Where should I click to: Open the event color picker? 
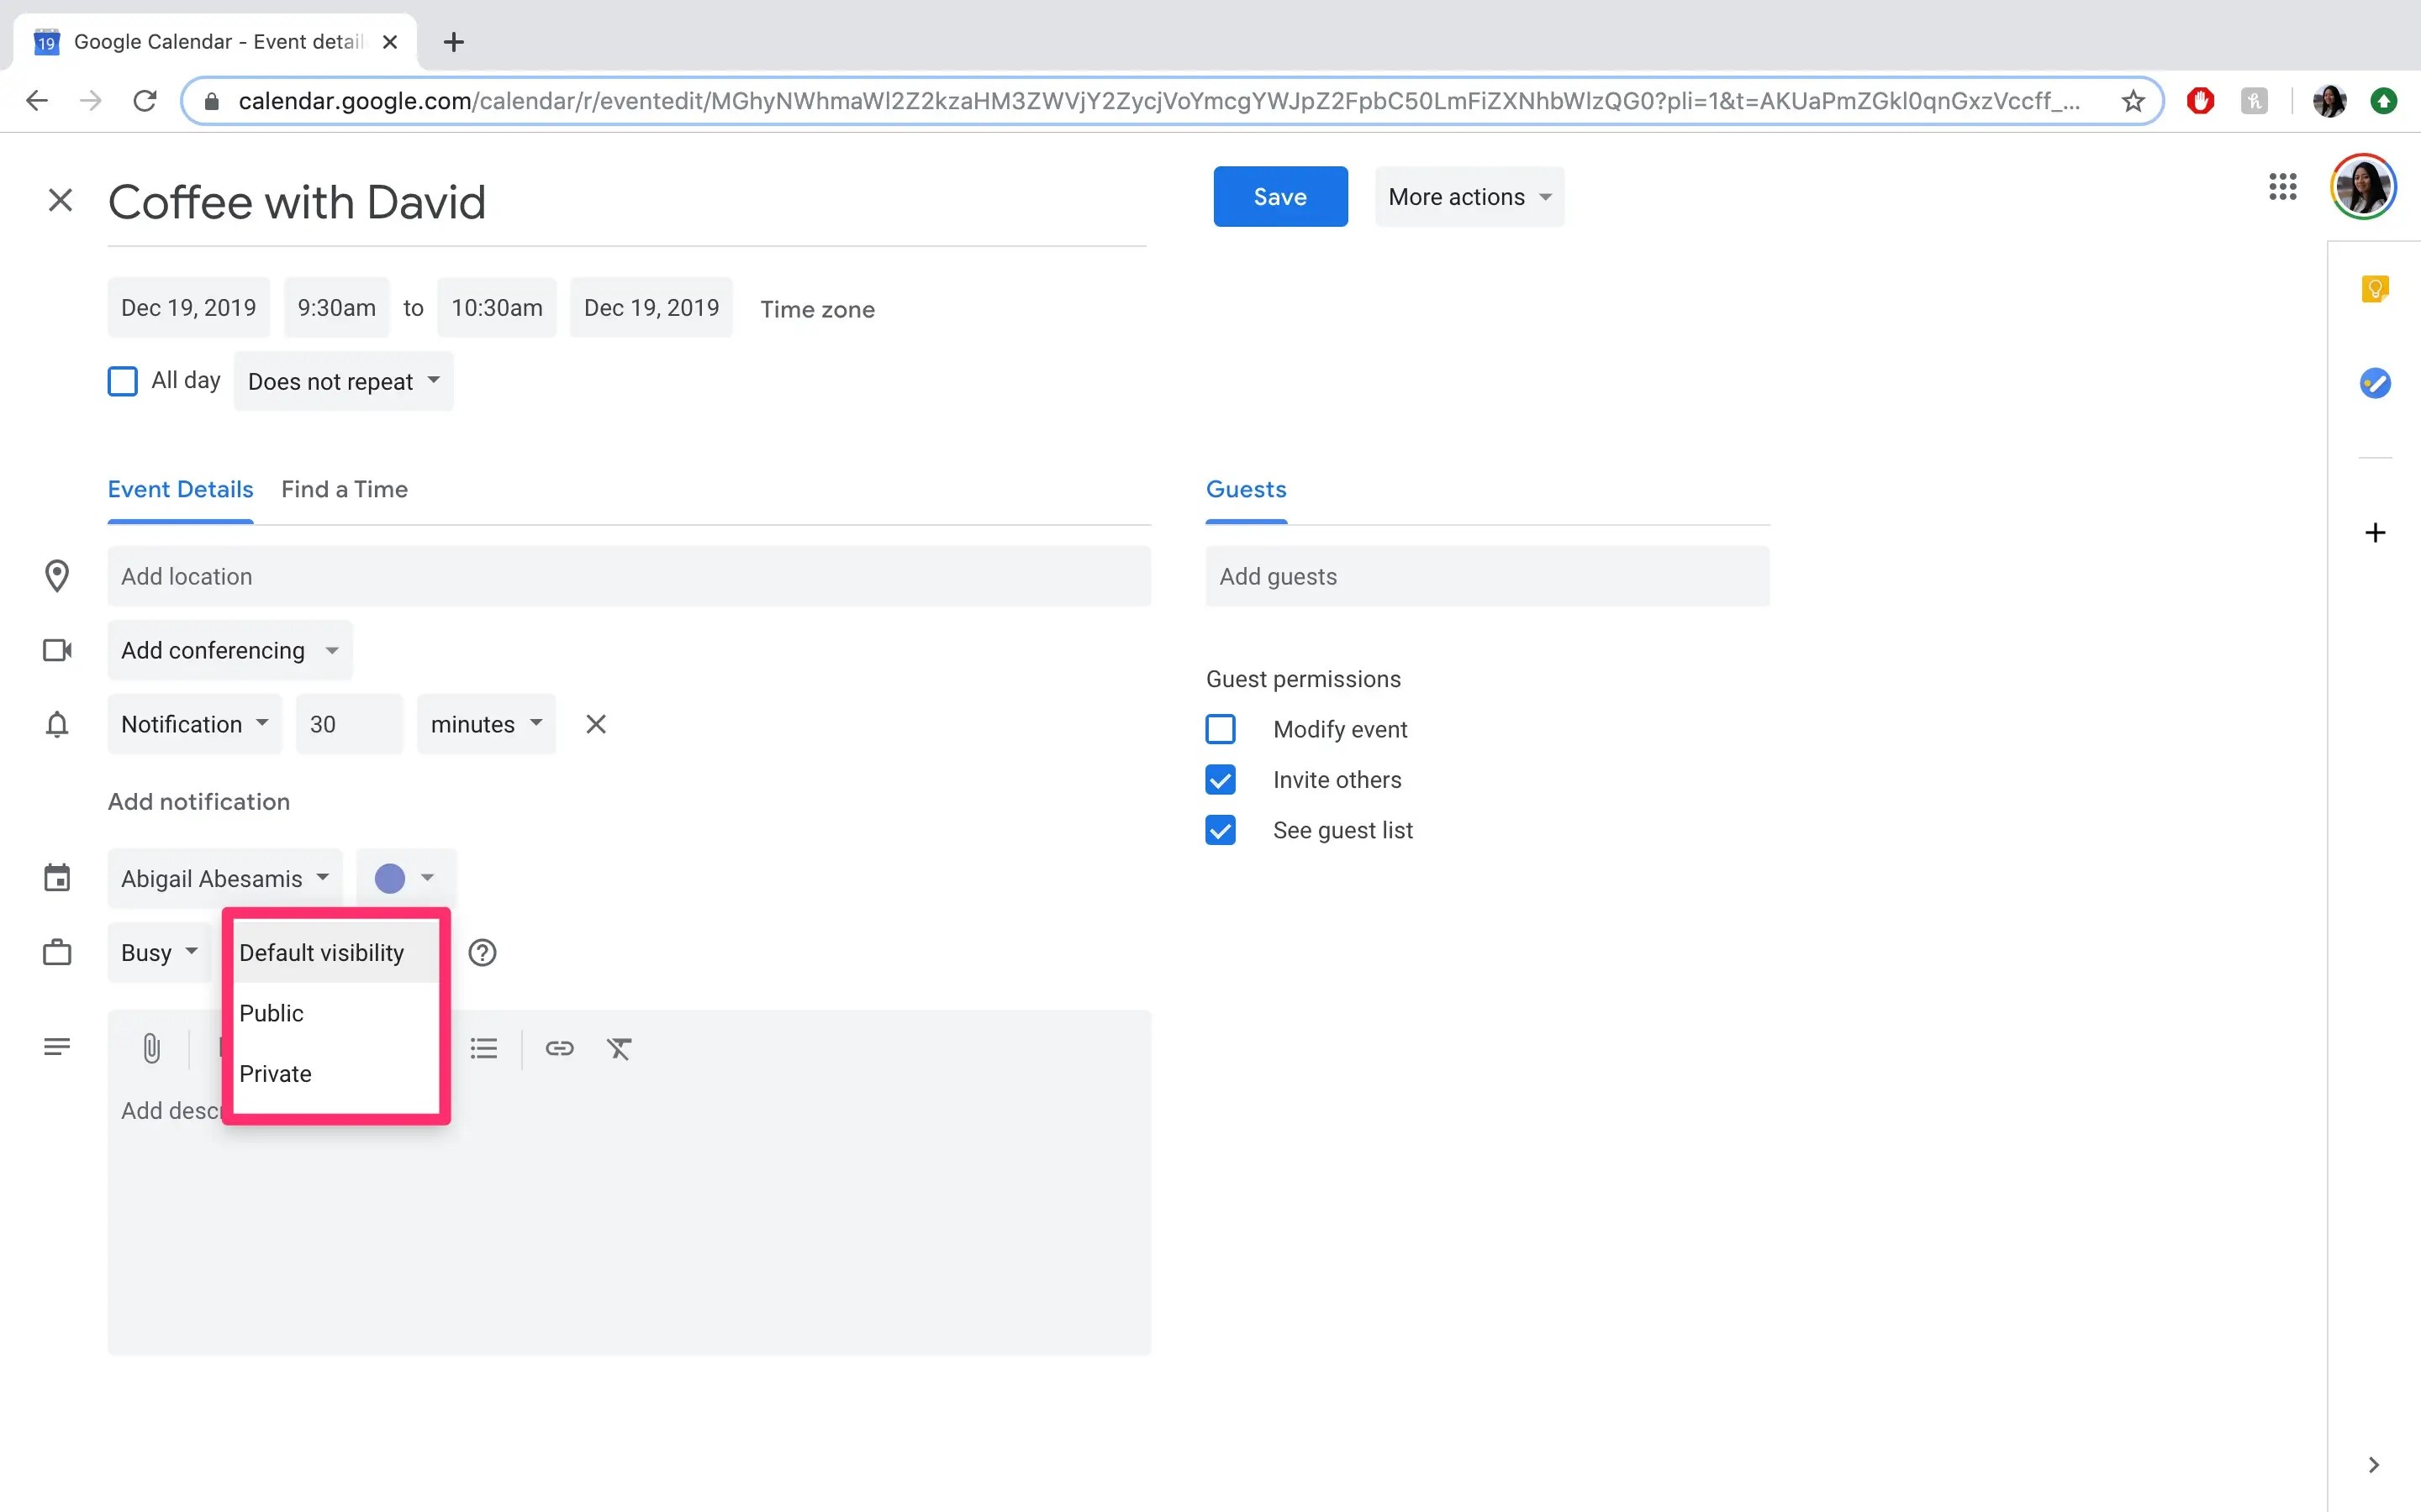point(404,878)
